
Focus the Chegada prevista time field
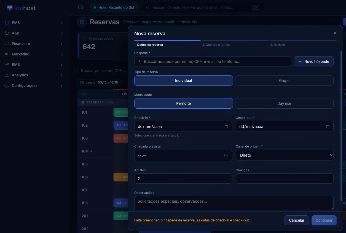[x=183, y=155]
